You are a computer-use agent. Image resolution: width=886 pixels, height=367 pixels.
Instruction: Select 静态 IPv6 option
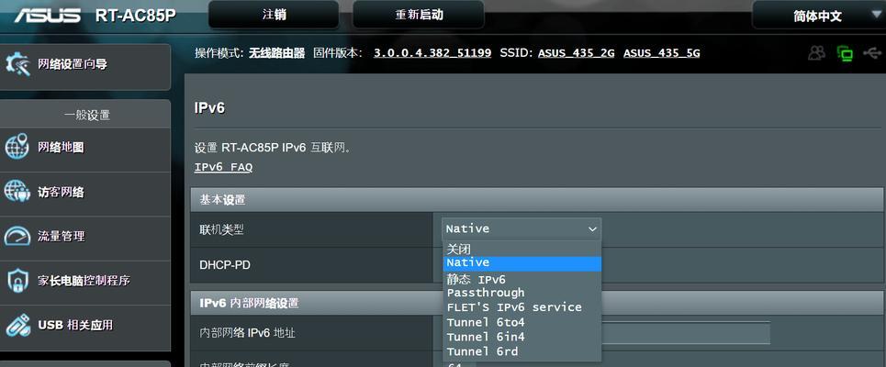point(522,279)
